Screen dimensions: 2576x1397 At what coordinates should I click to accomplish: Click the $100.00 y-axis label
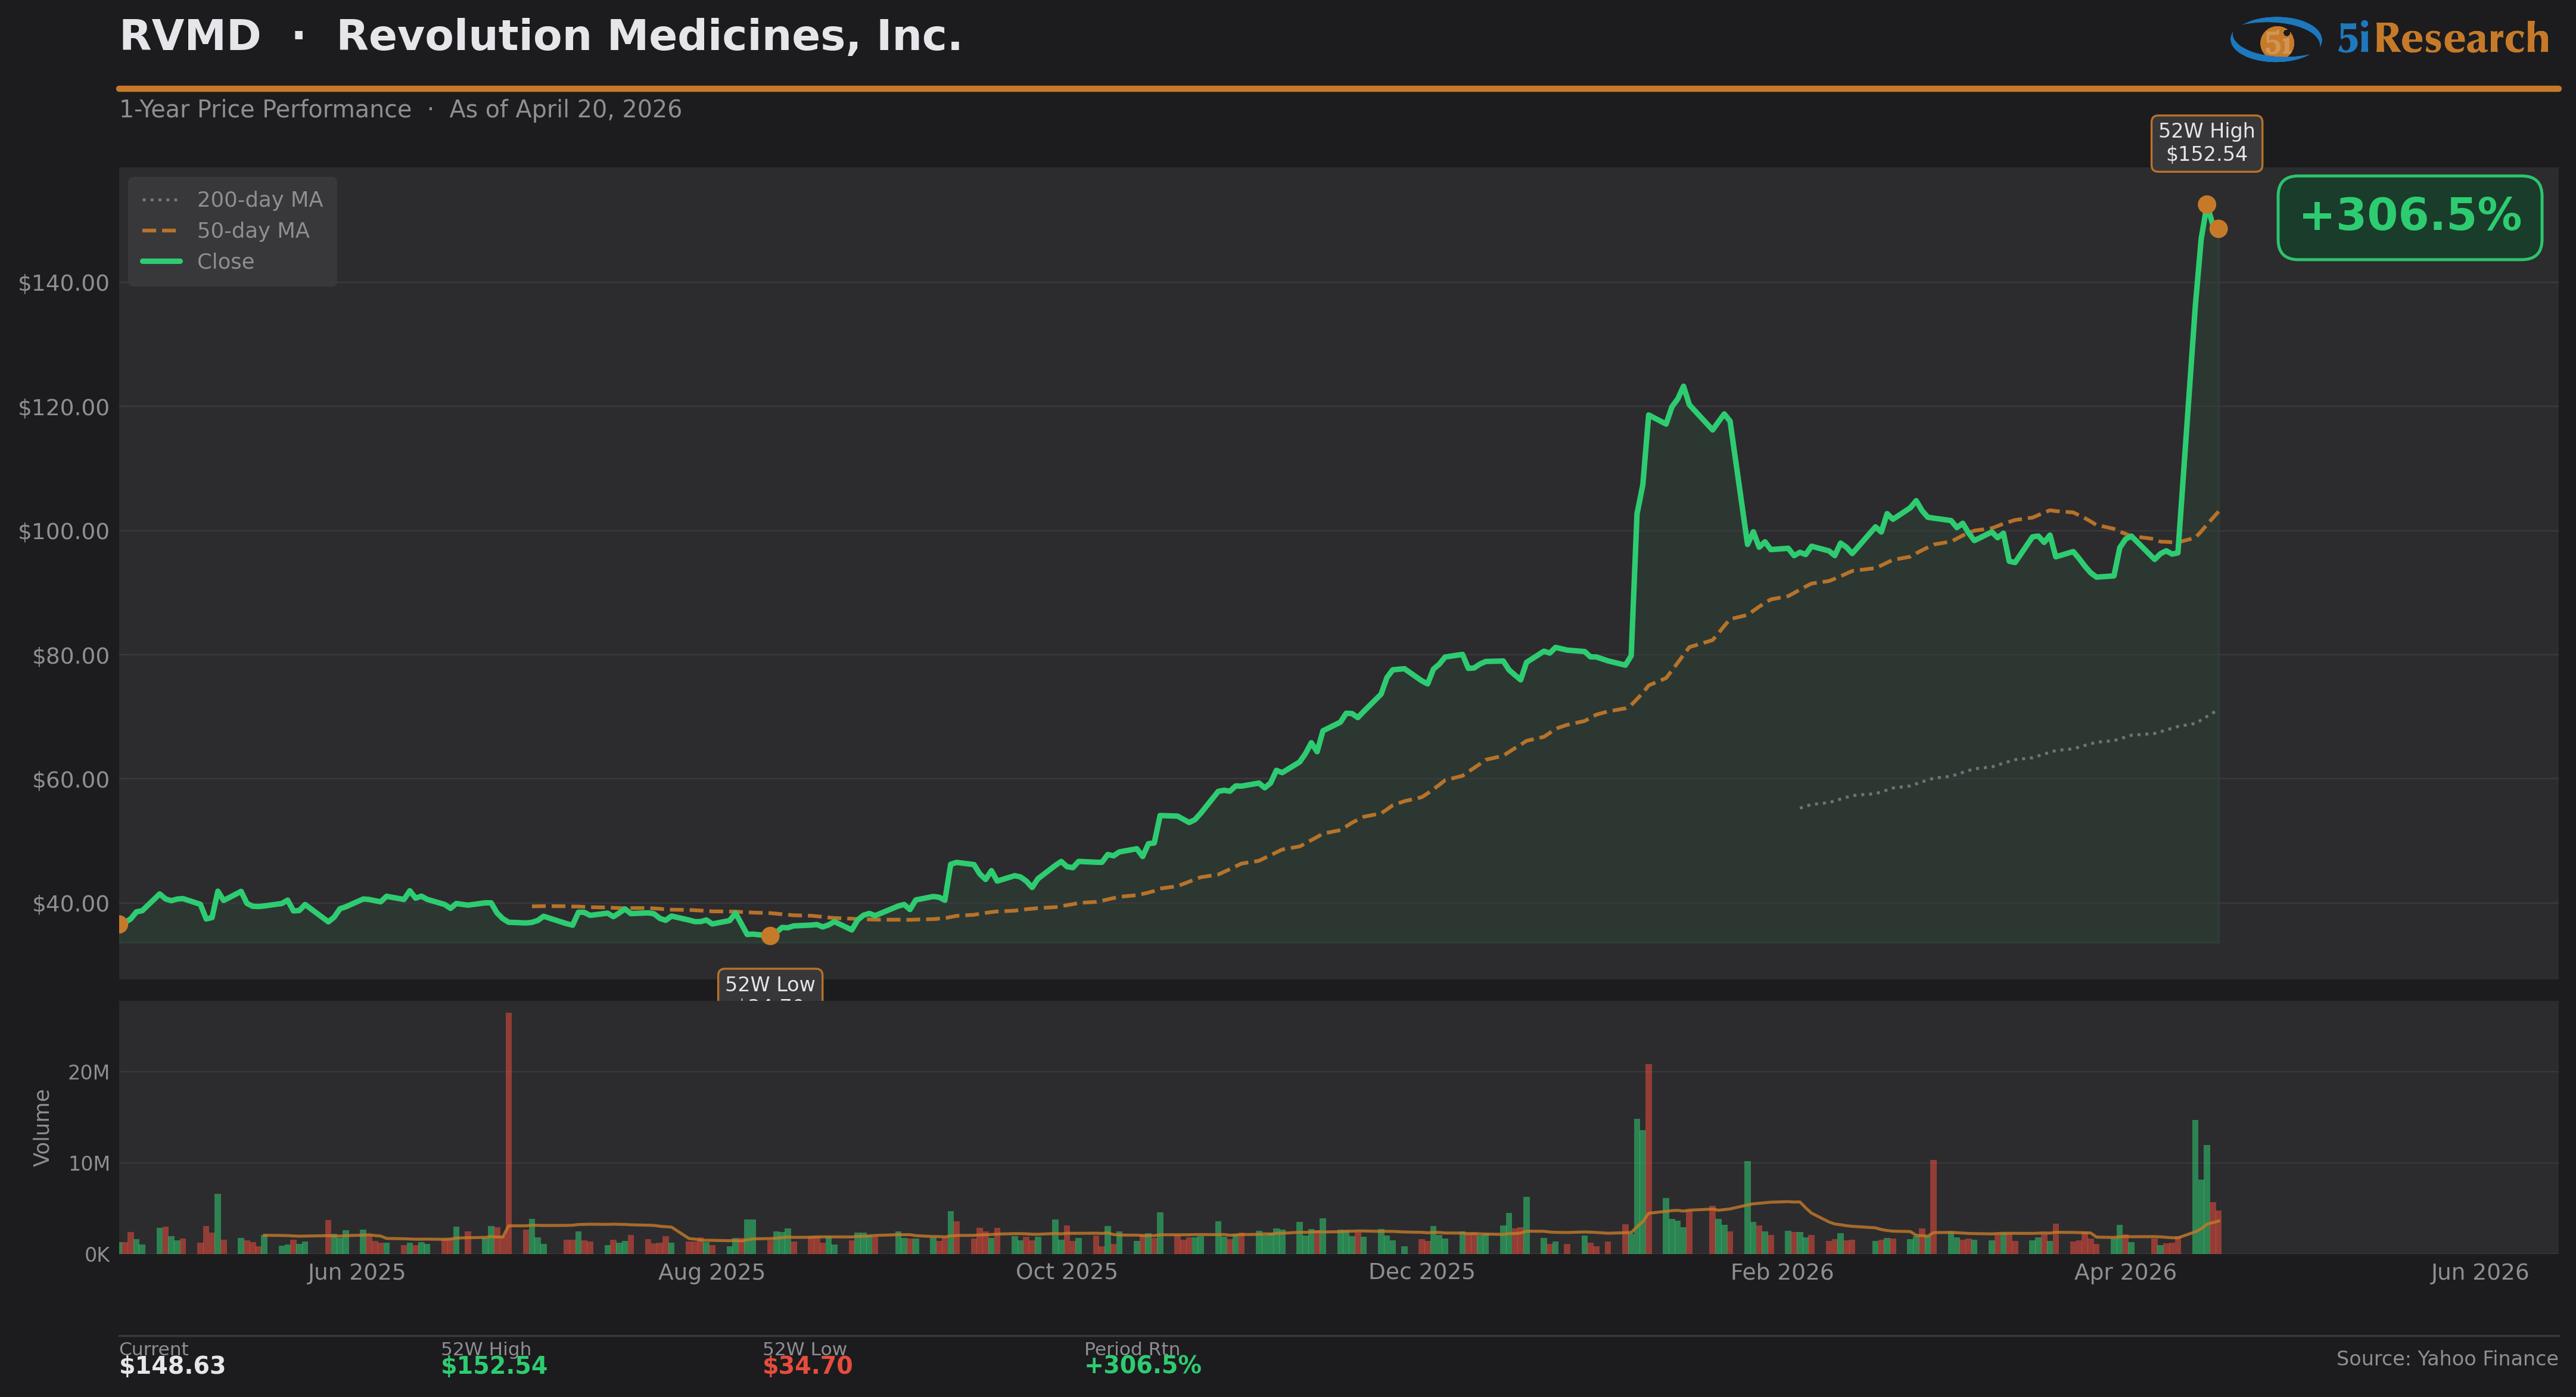point(64,532)
